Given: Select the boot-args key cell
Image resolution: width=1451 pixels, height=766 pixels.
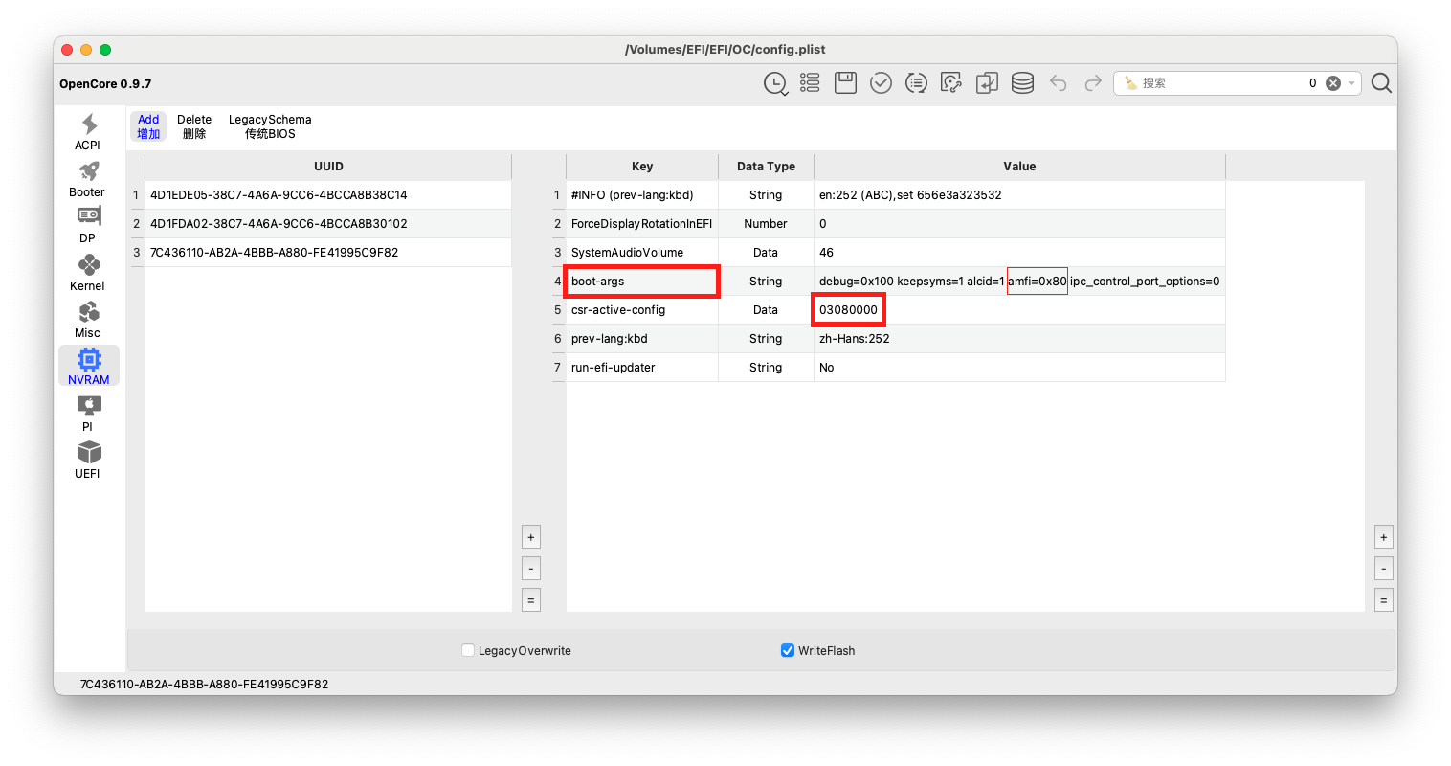Looking at the screenshot, I should click(641, 282).
